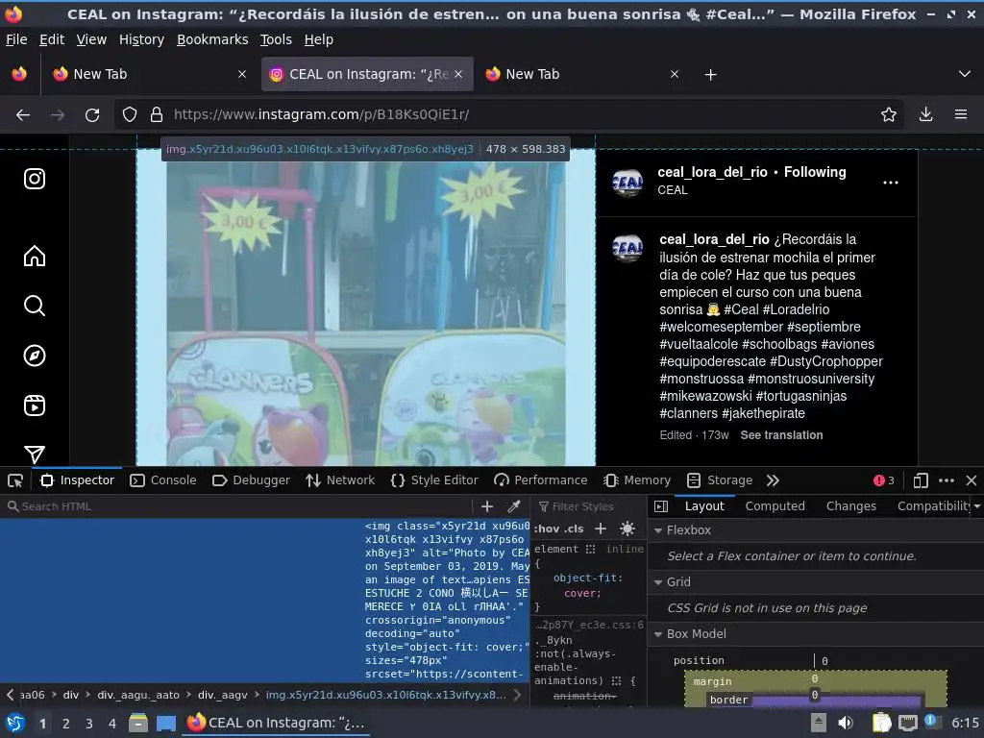Open the Explore compass icon
The height and width of the screenshot is (738, 984).
coord(35,356)
